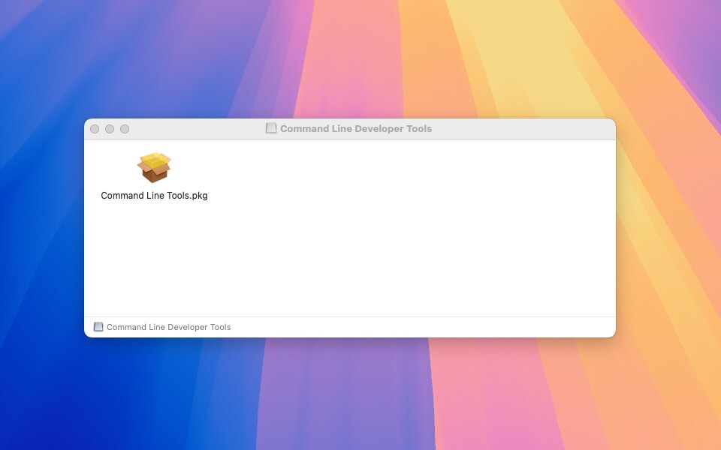The height and width of the screenshot is (450, 721).
Task: Select the Command Line Tools.pkg package icon
Action: click(154, 167)
